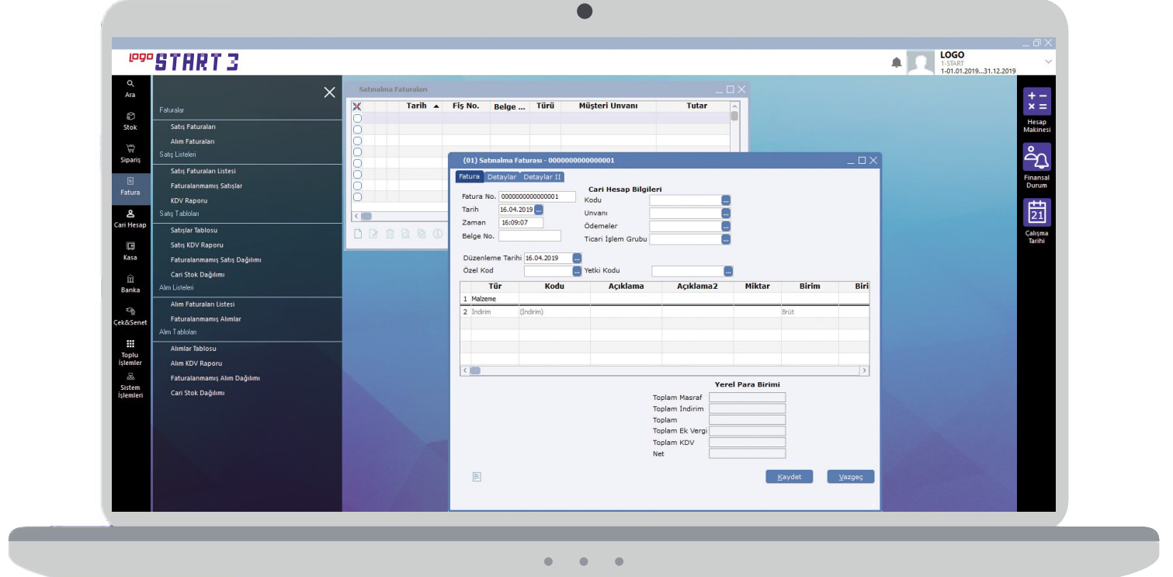
Task: Open the Stok module in sidebar
Action: click(x=130, y=120)
